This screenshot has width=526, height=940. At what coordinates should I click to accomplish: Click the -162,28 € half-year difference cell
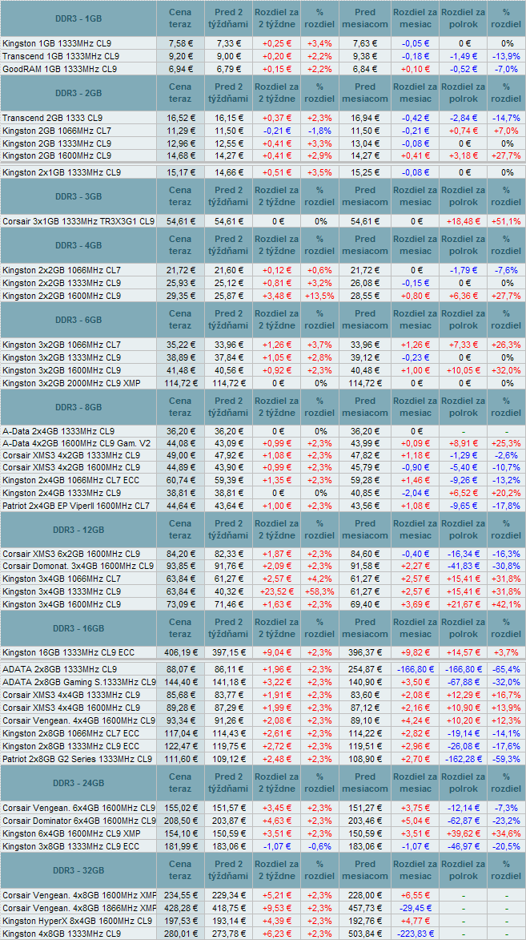tap(463, 759)
